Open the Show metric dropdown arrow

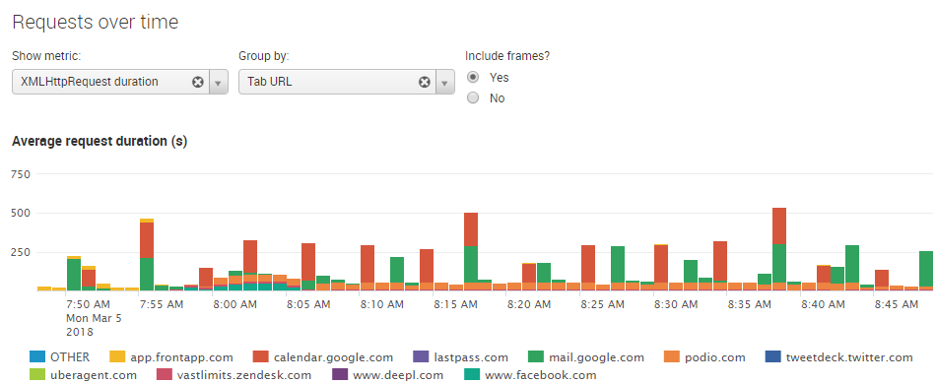click(218, 83)
